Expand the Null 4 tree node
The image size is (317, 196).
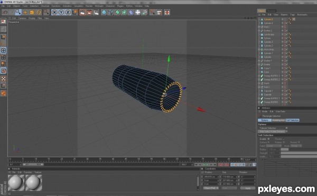259,83
